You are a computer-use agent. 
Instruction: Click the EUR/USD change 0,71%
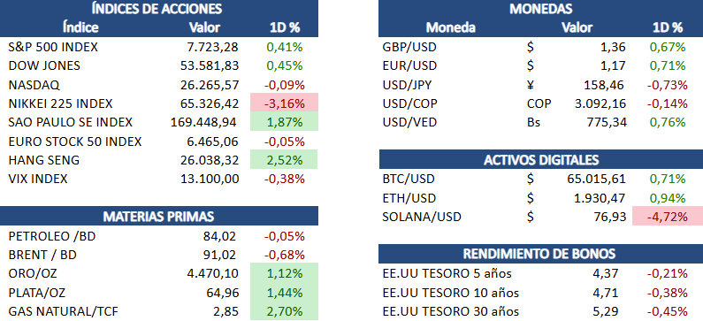click(667, 66)
